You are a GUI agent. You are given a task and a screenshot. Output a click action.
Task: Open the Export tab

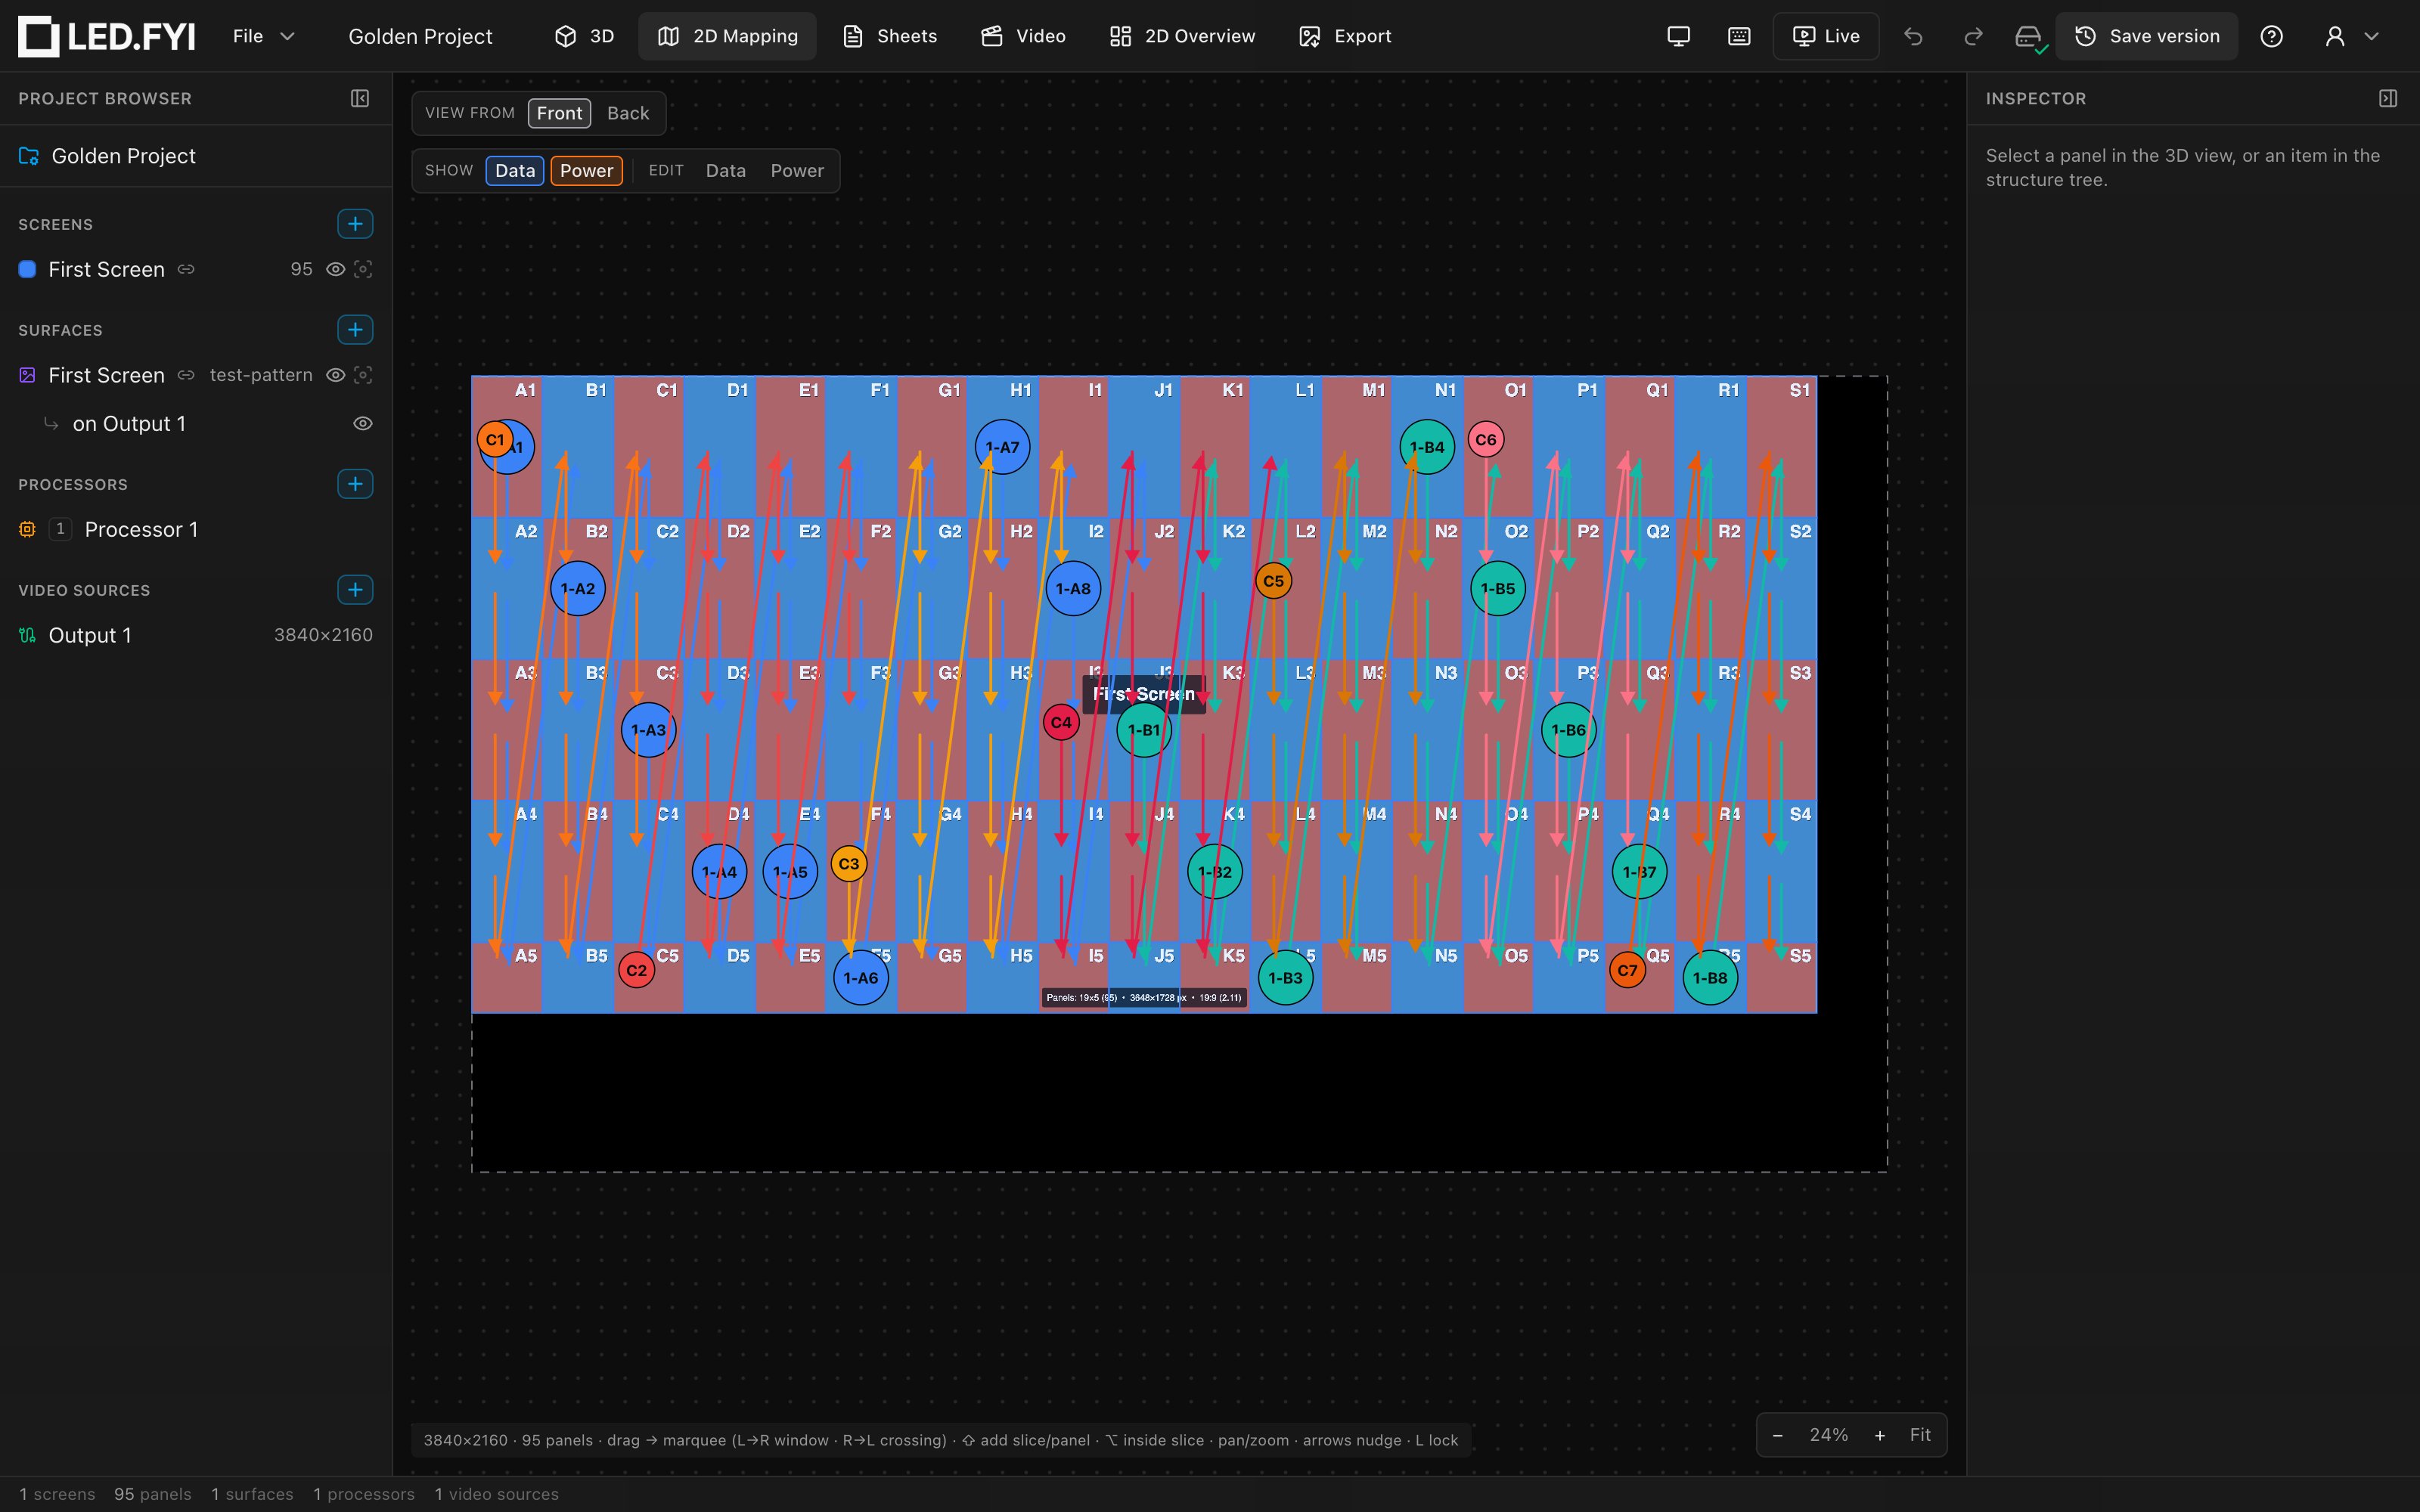1344,36
